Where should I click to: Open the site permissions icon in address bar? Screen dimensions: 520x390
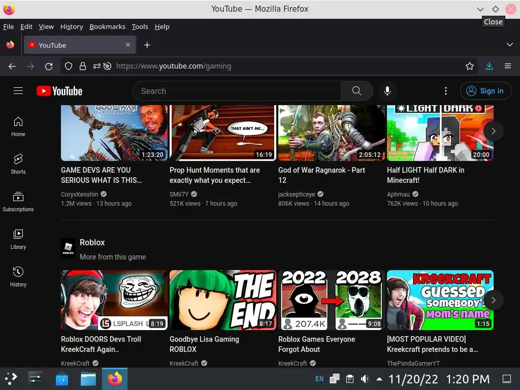coord(97,67)
